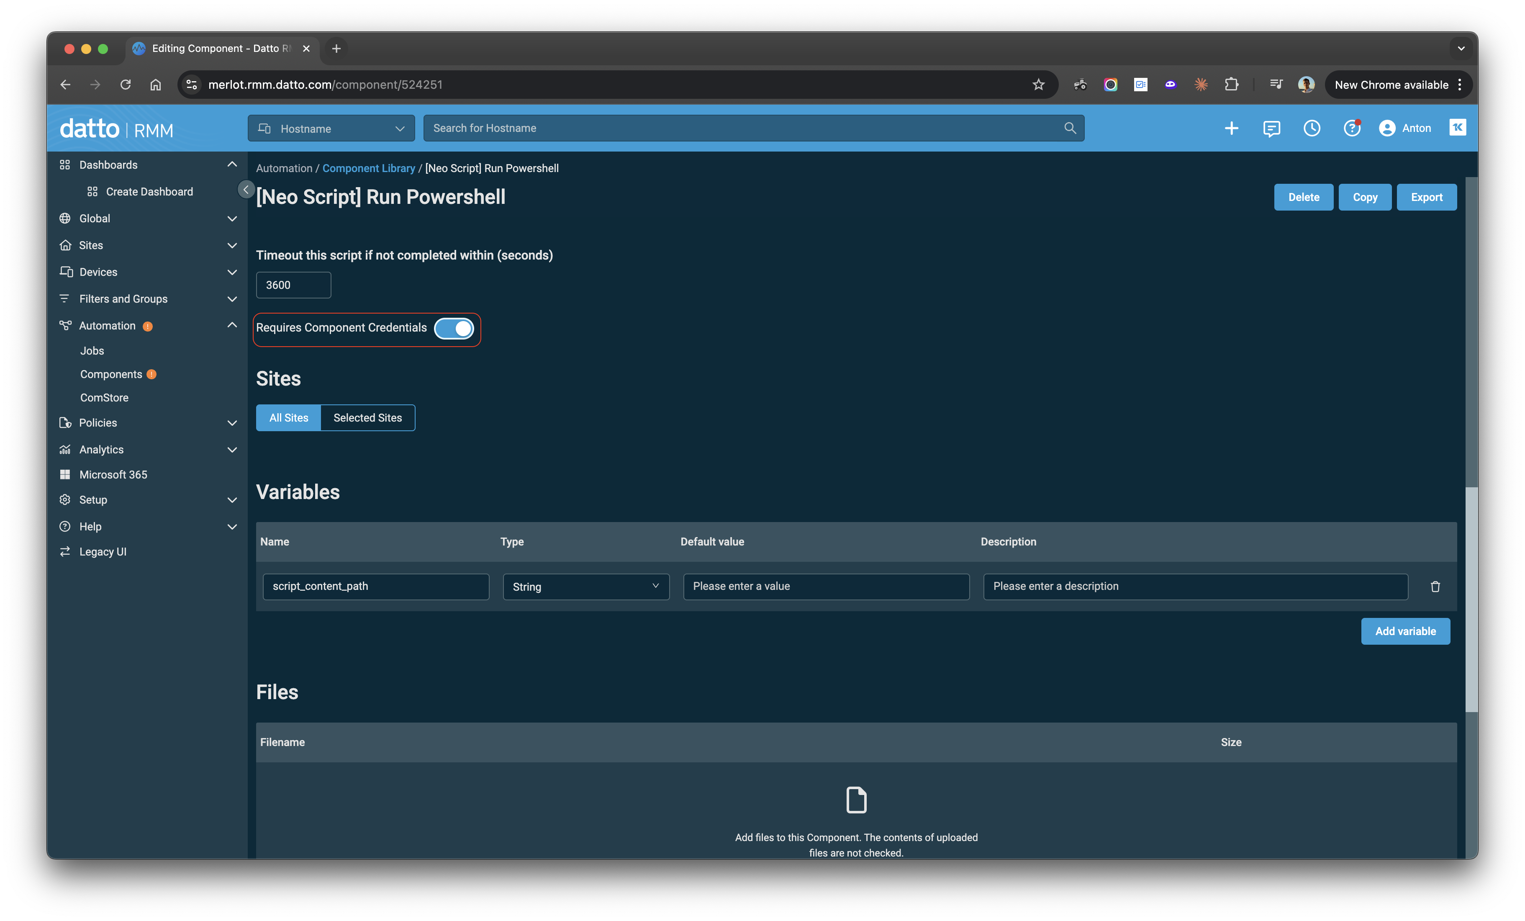
Task: Switch to the Selected Sites tab
Action: tap(367, 417)
